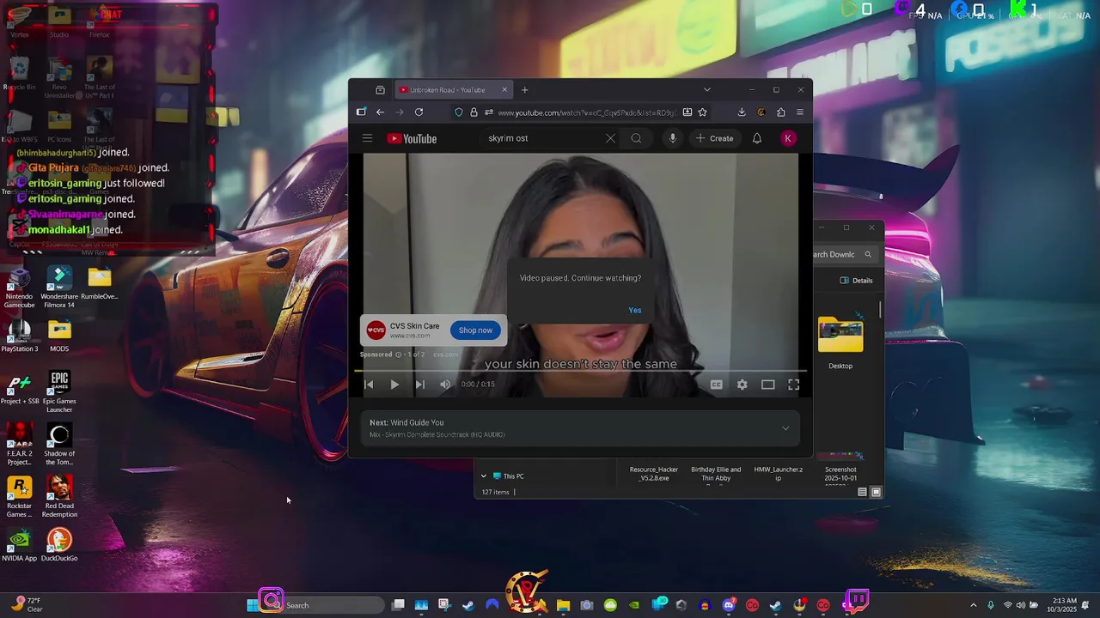Viewport: 1100px width, 618px height.
Task: Switch Explorer to large icons view
Action: point(876,492)
